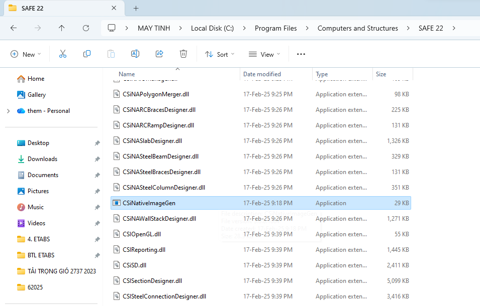Click the Delete trash icon

[x=183, y=54]
